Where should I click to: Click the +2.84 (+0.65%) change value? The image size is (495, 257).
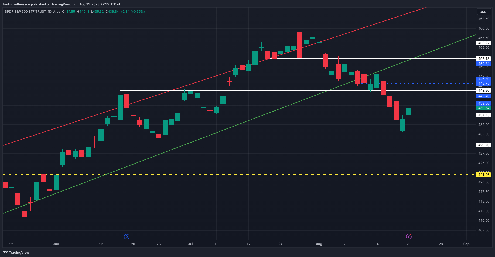tap(133, 12)
